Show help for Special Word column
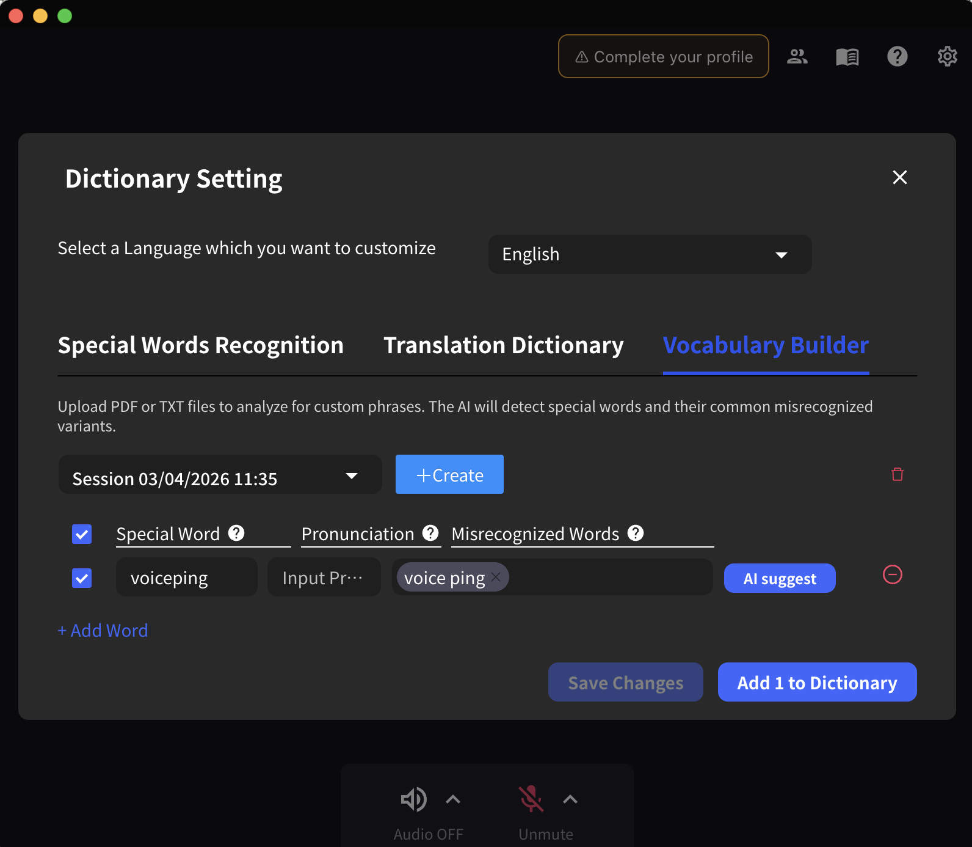972x847 pixels. coord(236,533)
